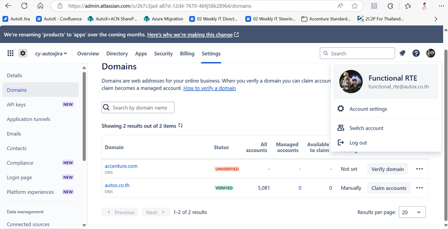Open the 02 Weekly IT Steering bookmark
The width and height of the screenshot is (448, 229).
click(x=270, y=19)
